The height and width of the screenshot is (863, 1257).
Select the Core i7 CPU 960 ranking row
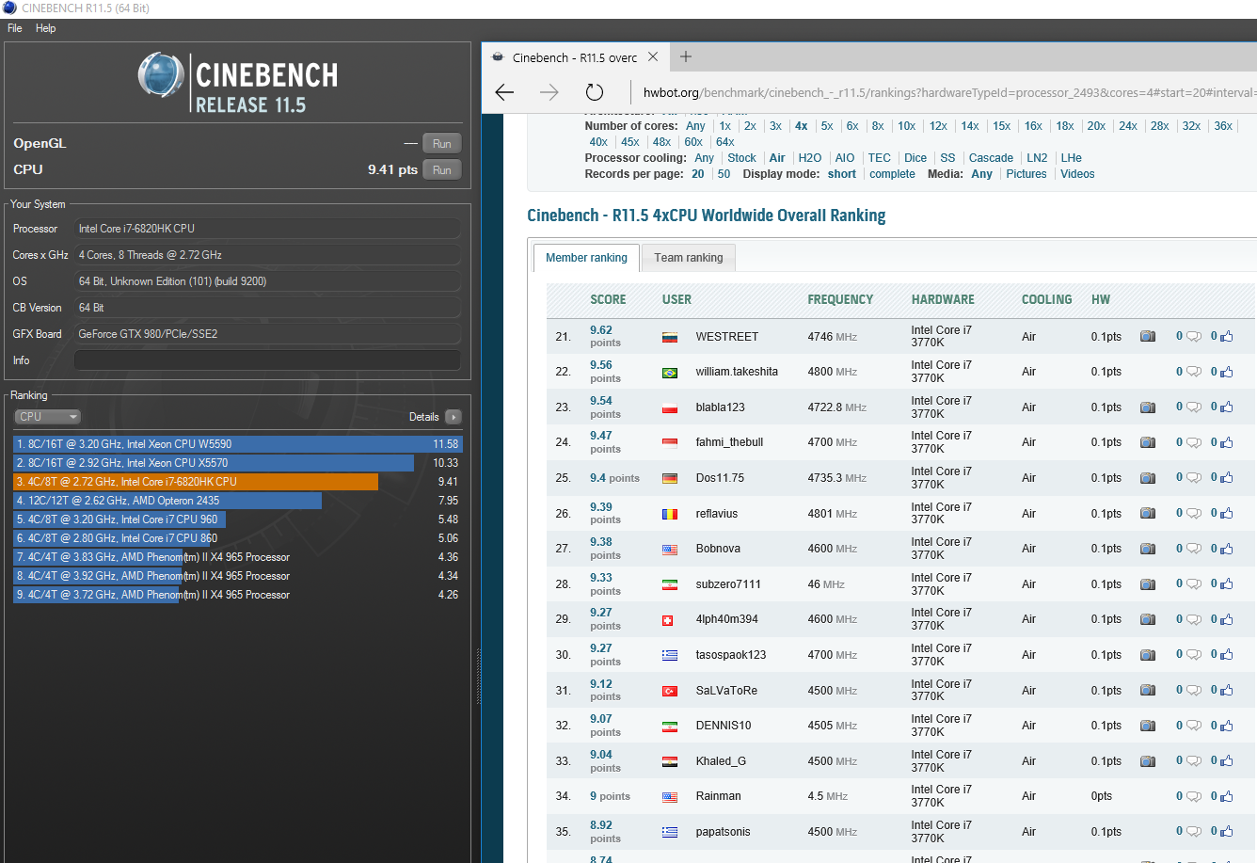coord(237,519)
